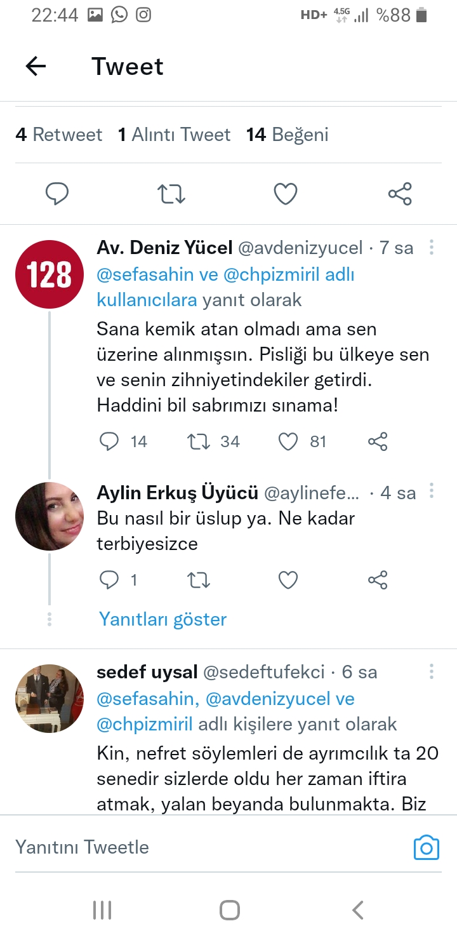Viewport: 457px width, 940px height.
Task: Like Av. Deniz Yücel's reply
Action: (x=288, y=441)
